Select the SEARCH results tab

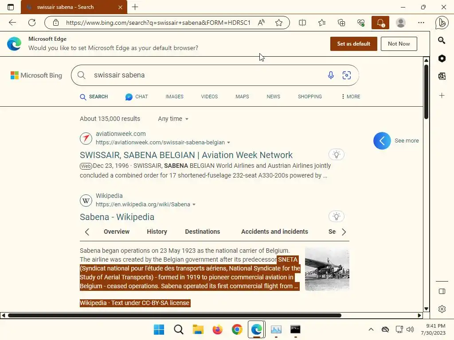tap(94, 97)
